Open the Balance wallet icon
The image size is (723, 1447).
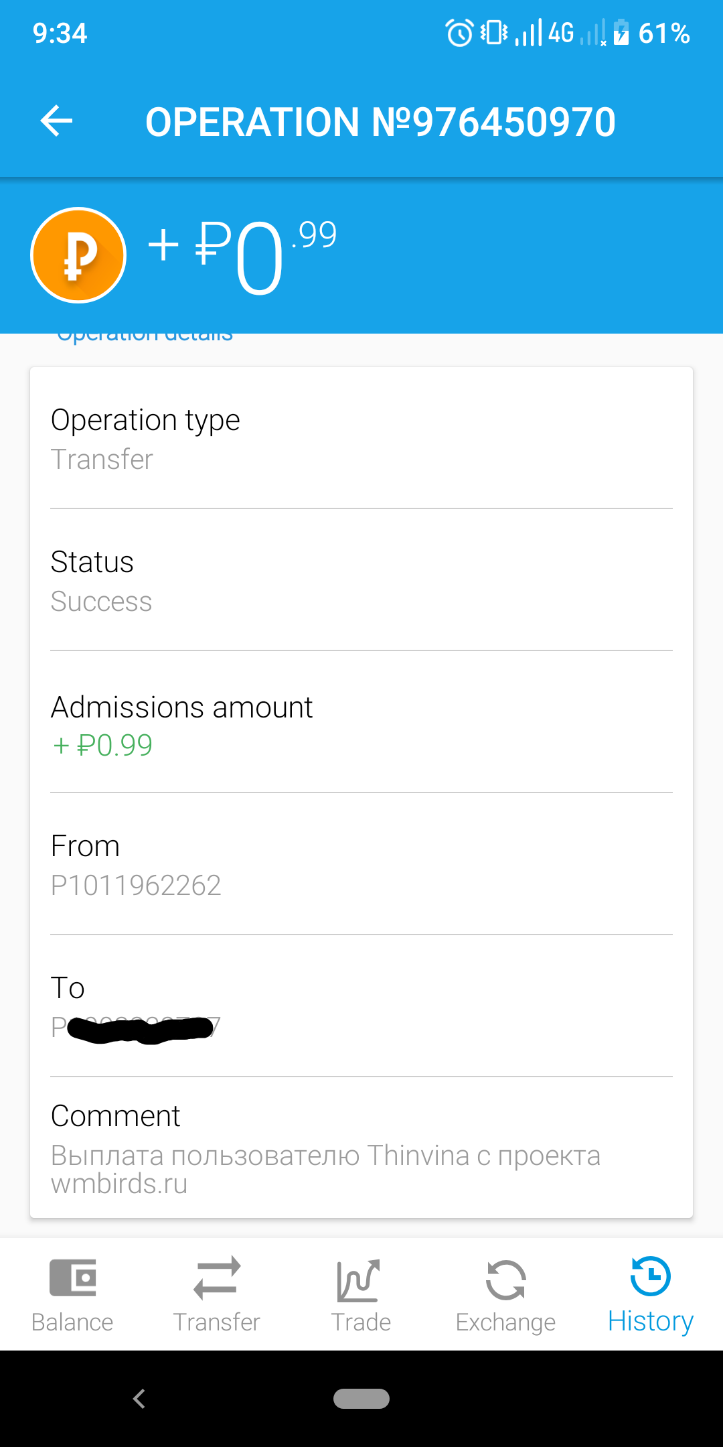pyautogui.click(x=72, y=1278)
